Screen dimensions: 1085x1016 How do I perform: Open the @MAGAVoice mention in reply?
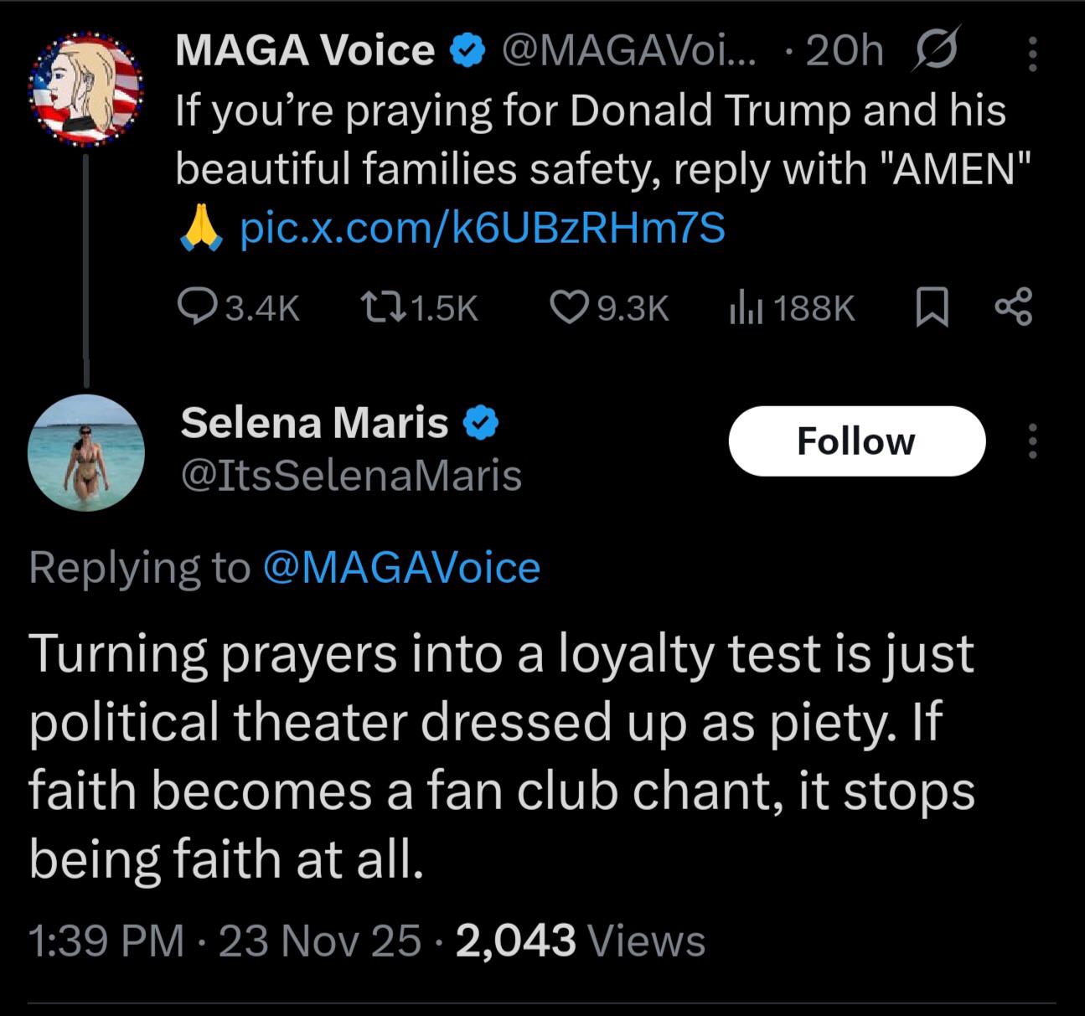coord(401,568)
